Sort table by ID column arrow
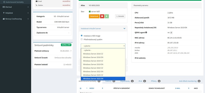This screenshot has width=205, height=93. (x=87, y=88)
